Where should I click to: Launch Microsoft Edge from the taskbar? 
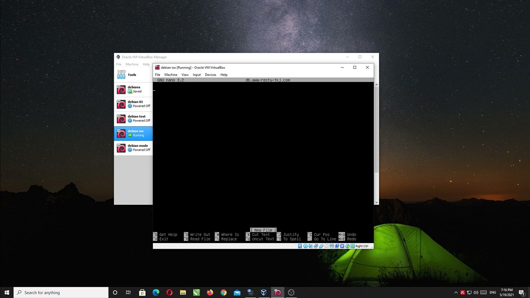(156, 293)
